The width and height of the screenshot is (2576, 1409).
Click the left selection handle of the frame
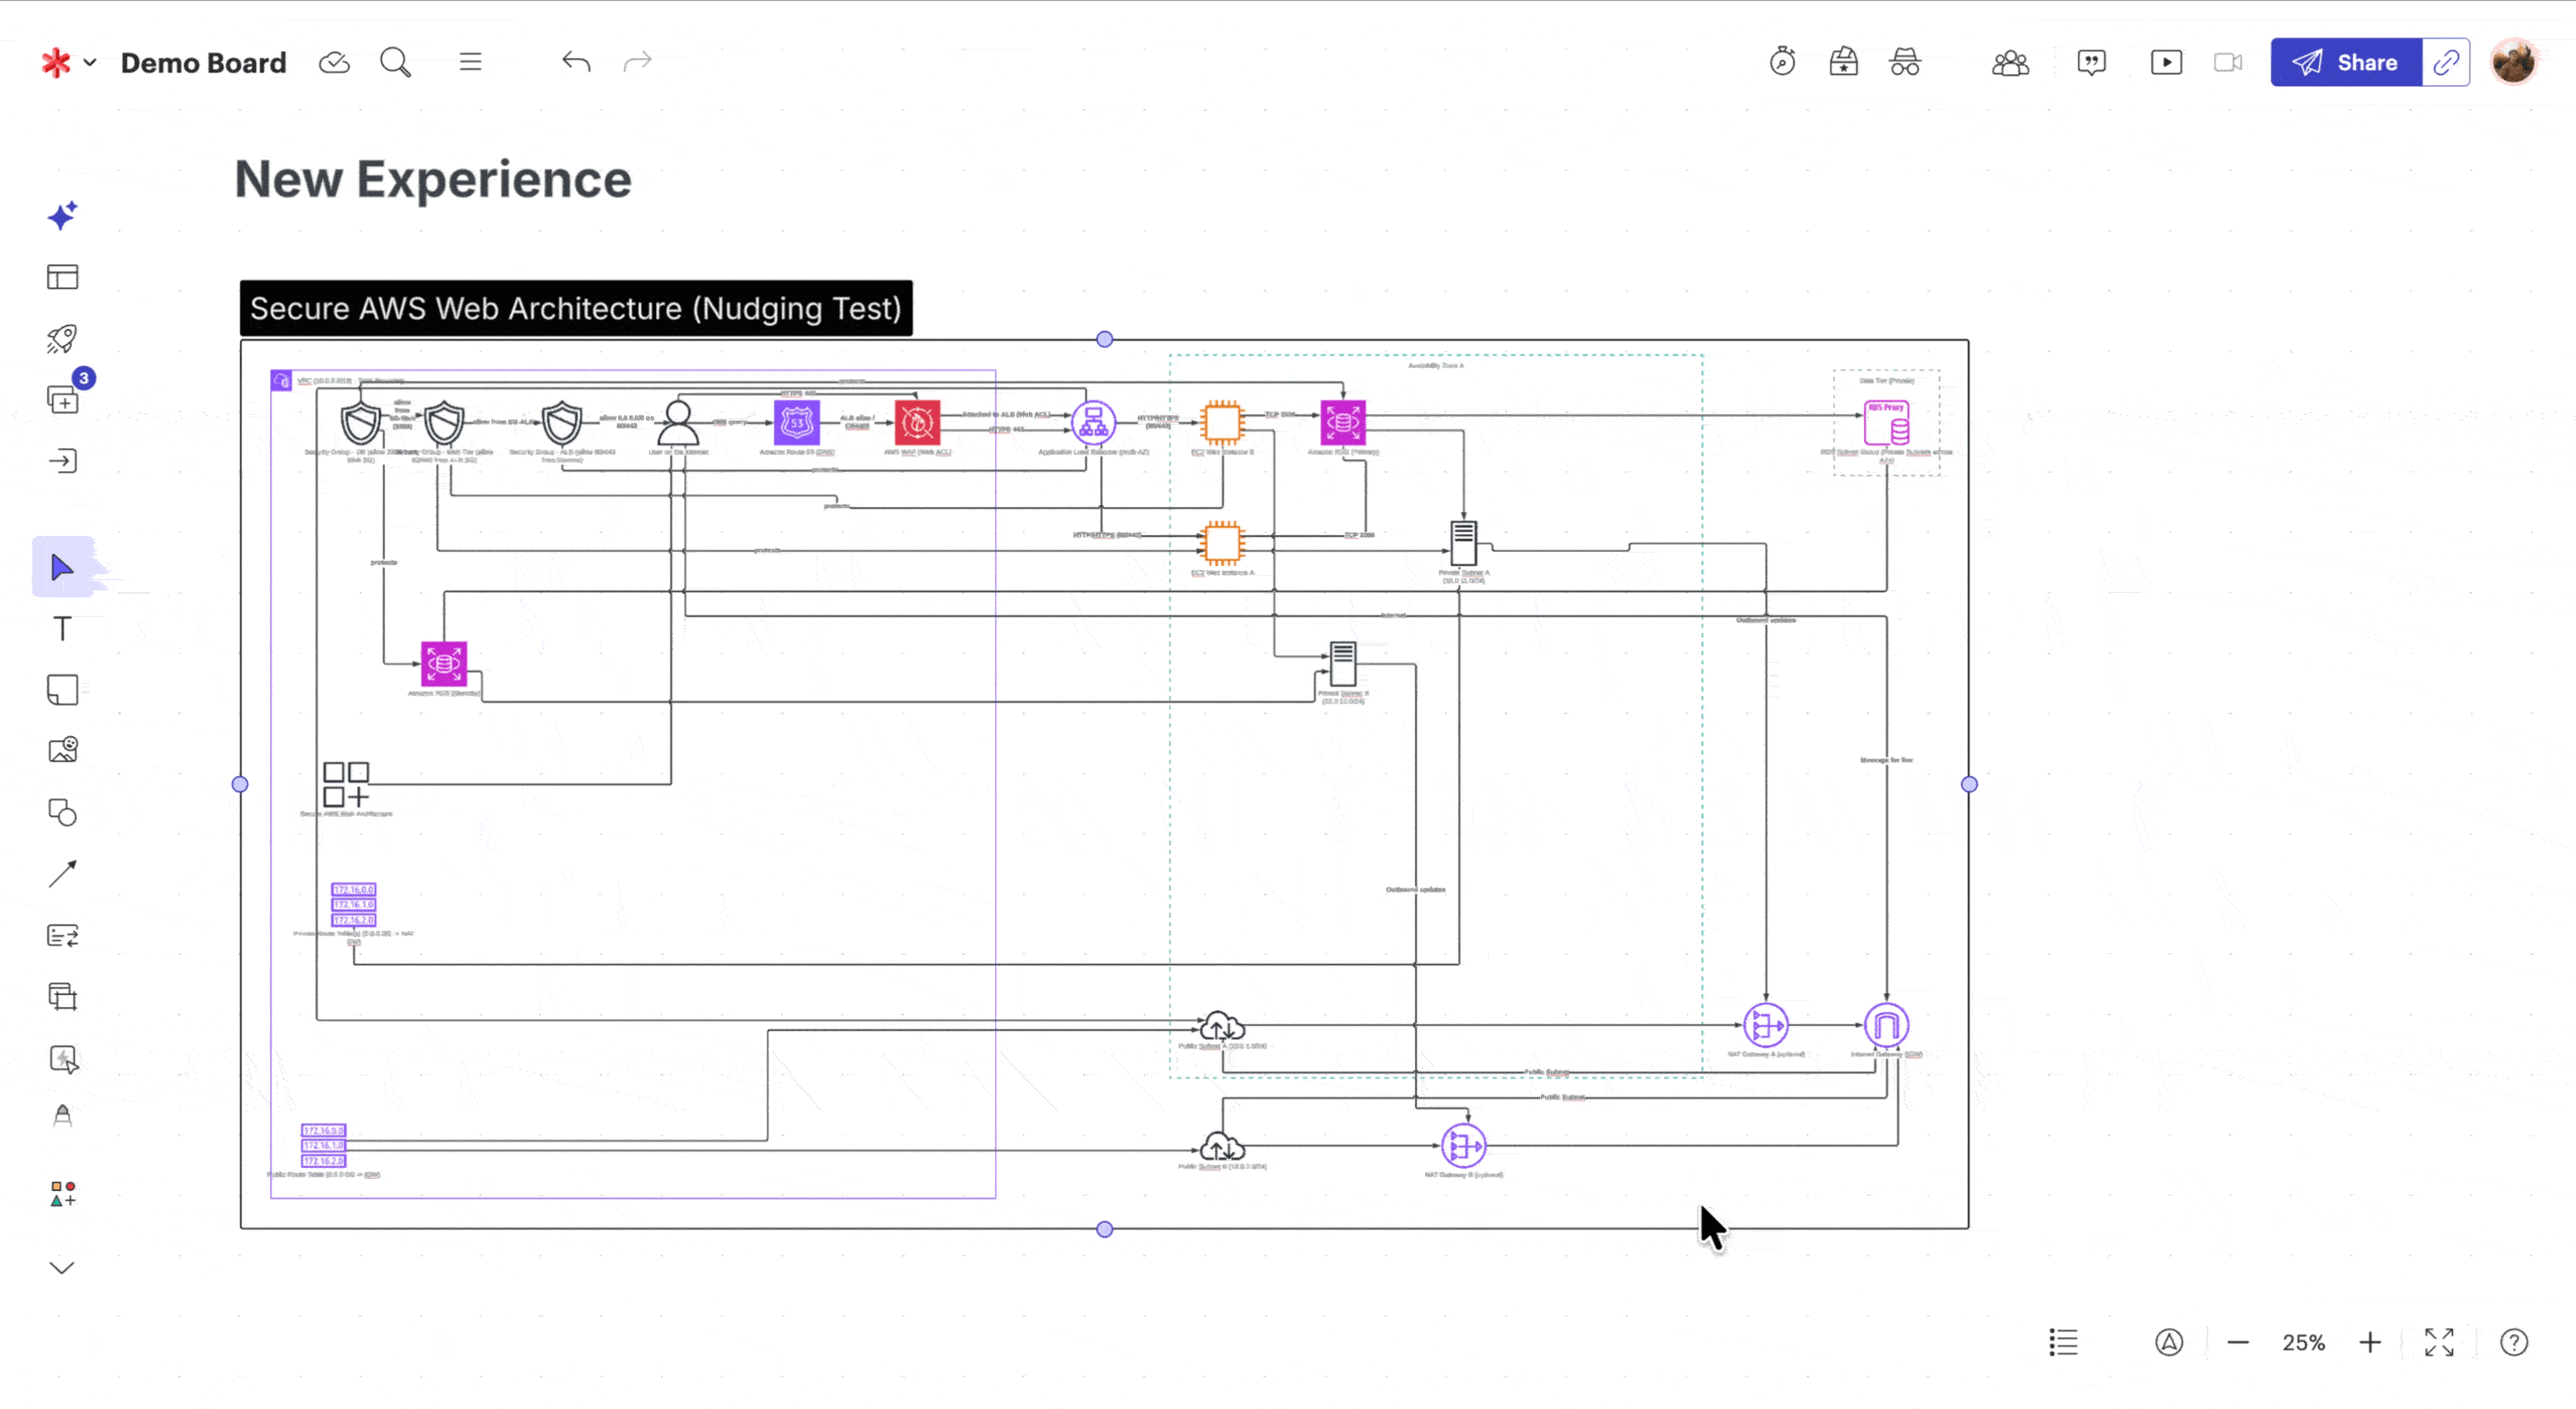click(240, 784)
